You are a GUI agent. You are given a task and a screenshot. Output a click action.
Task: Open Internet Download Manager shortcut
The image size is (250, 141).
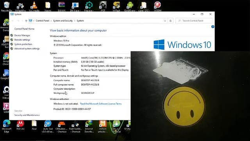tap(89, 127)
